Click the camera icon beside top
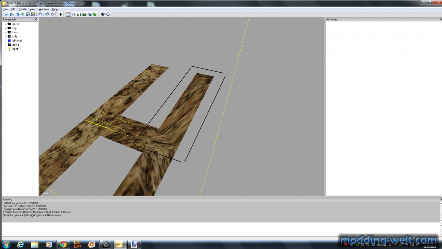The width and height of the screenshot is (442, 249). click(10, 28)
